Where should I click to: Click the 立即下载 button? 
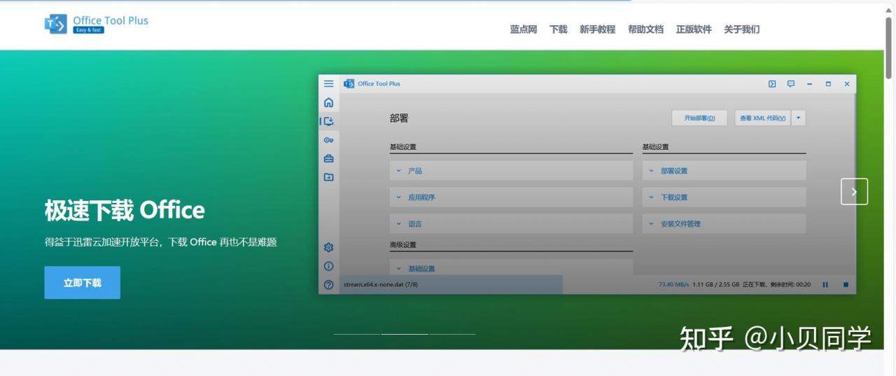(x=82, y=283)
